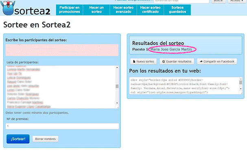Click Guardar resultados button
The image size is (247, 154).
pyautogui.click(x=177, y=62)
